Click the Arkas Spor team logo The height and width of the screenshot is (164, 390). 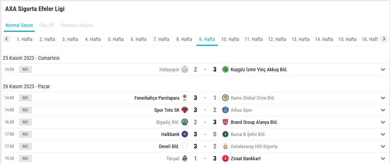(x=225, y=110)
